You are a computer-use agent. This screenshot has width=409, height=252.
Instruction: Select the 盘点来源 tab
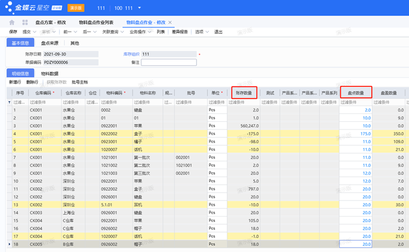pyautogui.click(x=49, y=43)
